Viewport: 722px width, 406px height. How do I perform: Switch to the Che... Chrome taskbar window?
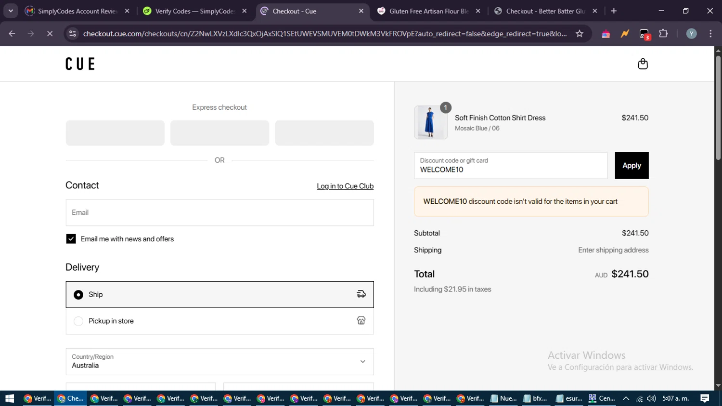(x=70, y=398)
